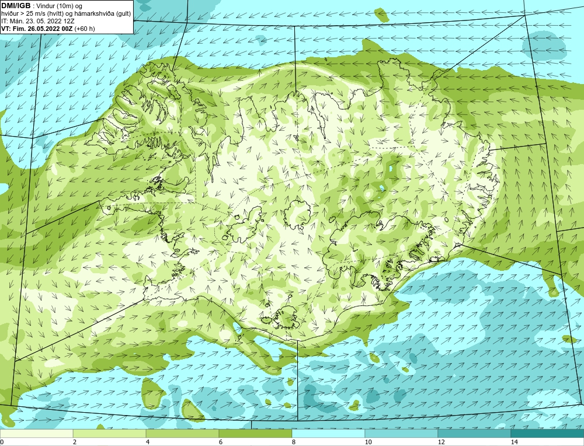Viewport: 584px width, 446px height.
Task: Click the 12–14 m/s teal swatch
Action: coord(474,433)
